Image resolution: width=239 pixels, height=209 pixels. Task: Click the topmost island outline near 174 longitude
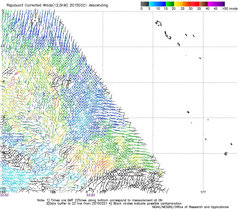[158, 23]
